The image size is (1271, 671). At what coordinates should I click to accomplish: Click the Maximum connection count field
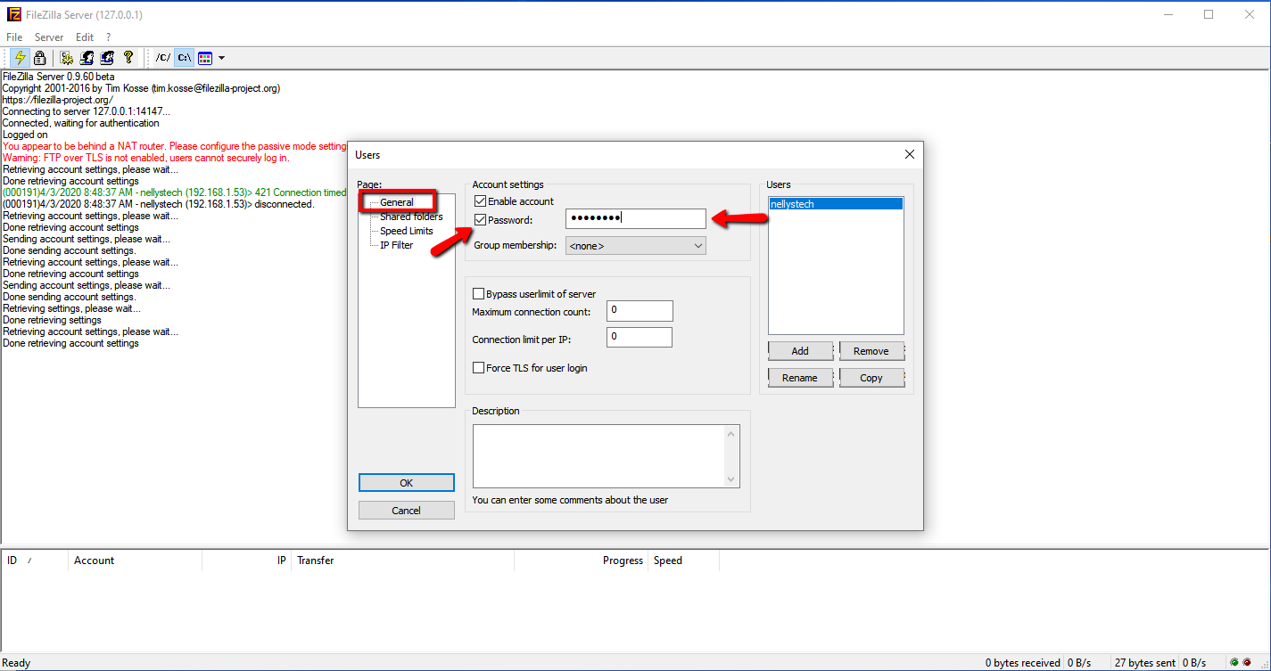[x=640, y=311]
